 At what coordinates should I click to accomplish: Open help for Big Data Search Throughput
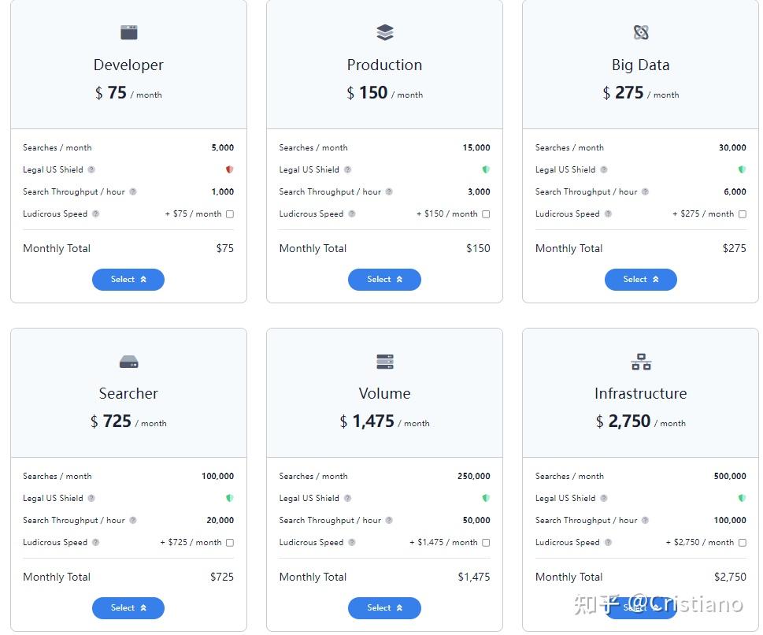(645, 191)
